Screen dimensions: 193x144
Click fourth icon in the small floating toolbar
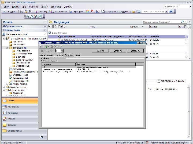click(40, 16)
